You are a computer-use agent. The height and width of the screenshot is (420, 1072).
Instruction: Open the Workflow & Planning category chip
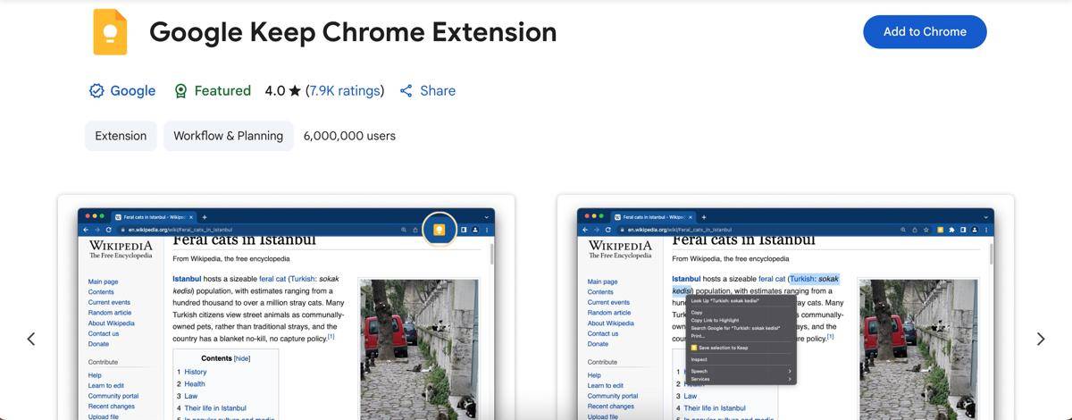[228, 136]
